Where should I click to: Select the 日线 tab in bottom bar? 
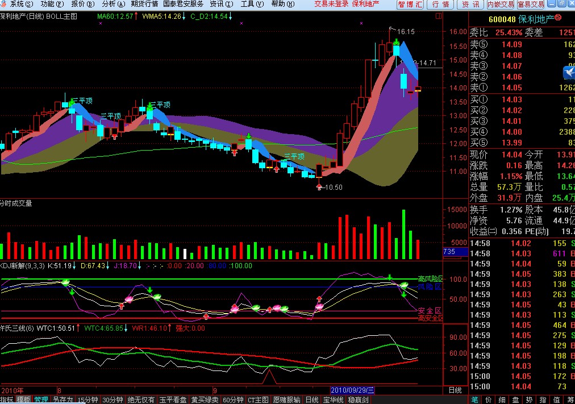[312, 400]
